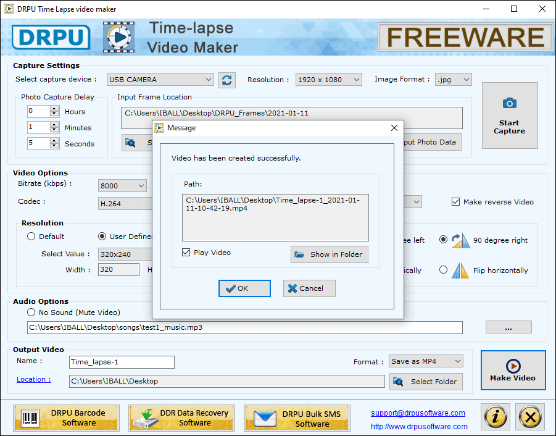Image resolution: width=556 pixels, height=436 pixels.
Task: Click the Make Video play button
Action: tap(513, 370)
